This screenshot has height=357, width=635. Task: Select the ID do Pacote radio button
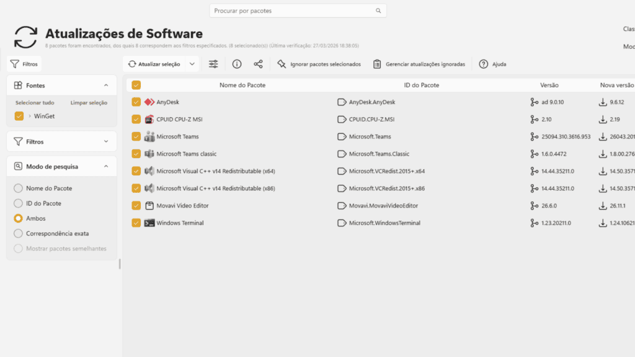click(18, 203)
